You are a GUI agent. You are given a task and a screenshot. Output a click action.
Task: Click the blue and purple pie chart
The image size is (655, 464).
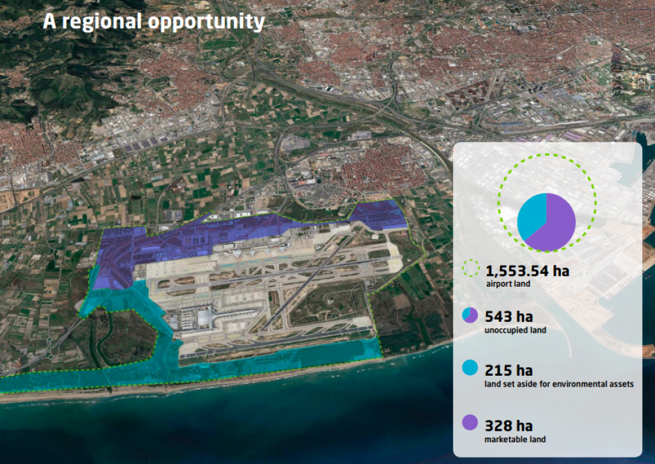pos(546,222)
